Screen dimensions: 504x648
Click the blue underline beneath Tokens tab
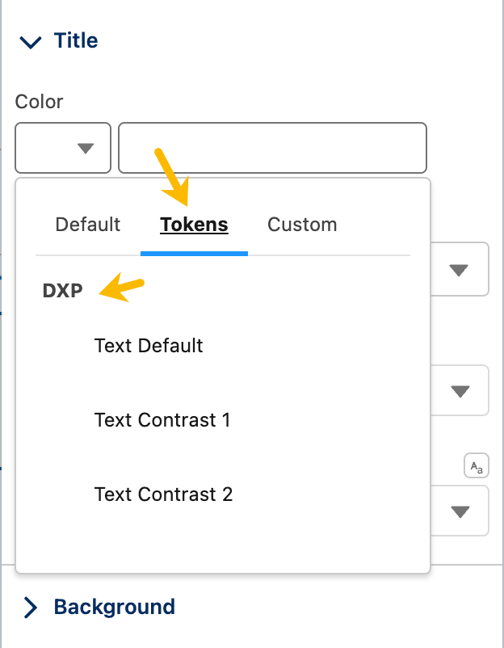[194, 254]
